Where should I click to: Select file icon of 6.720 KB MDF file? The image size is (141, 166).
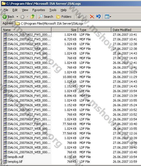(x=5, y=39)
